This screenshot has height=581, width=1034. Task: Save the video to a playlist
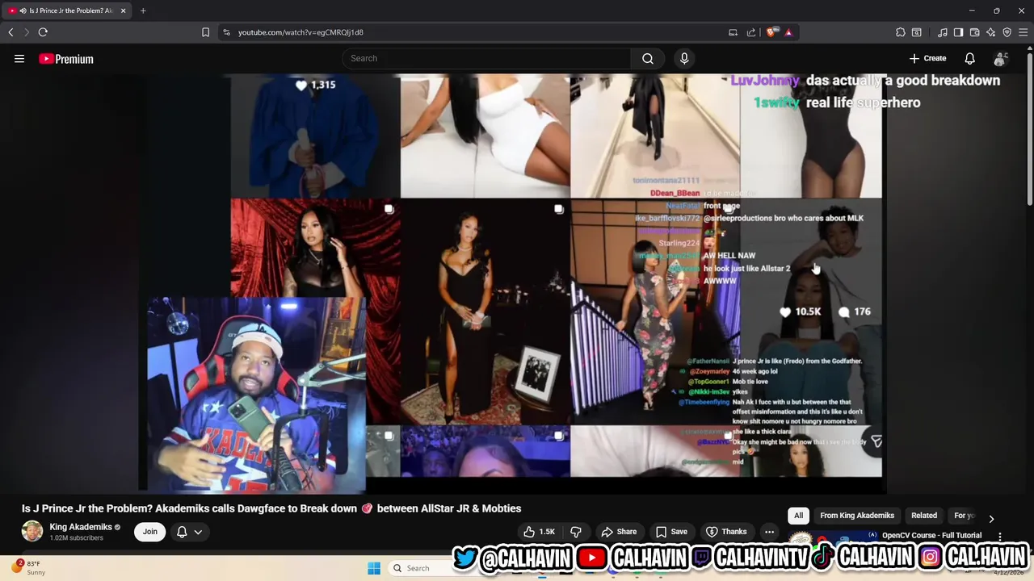(671, 532)
